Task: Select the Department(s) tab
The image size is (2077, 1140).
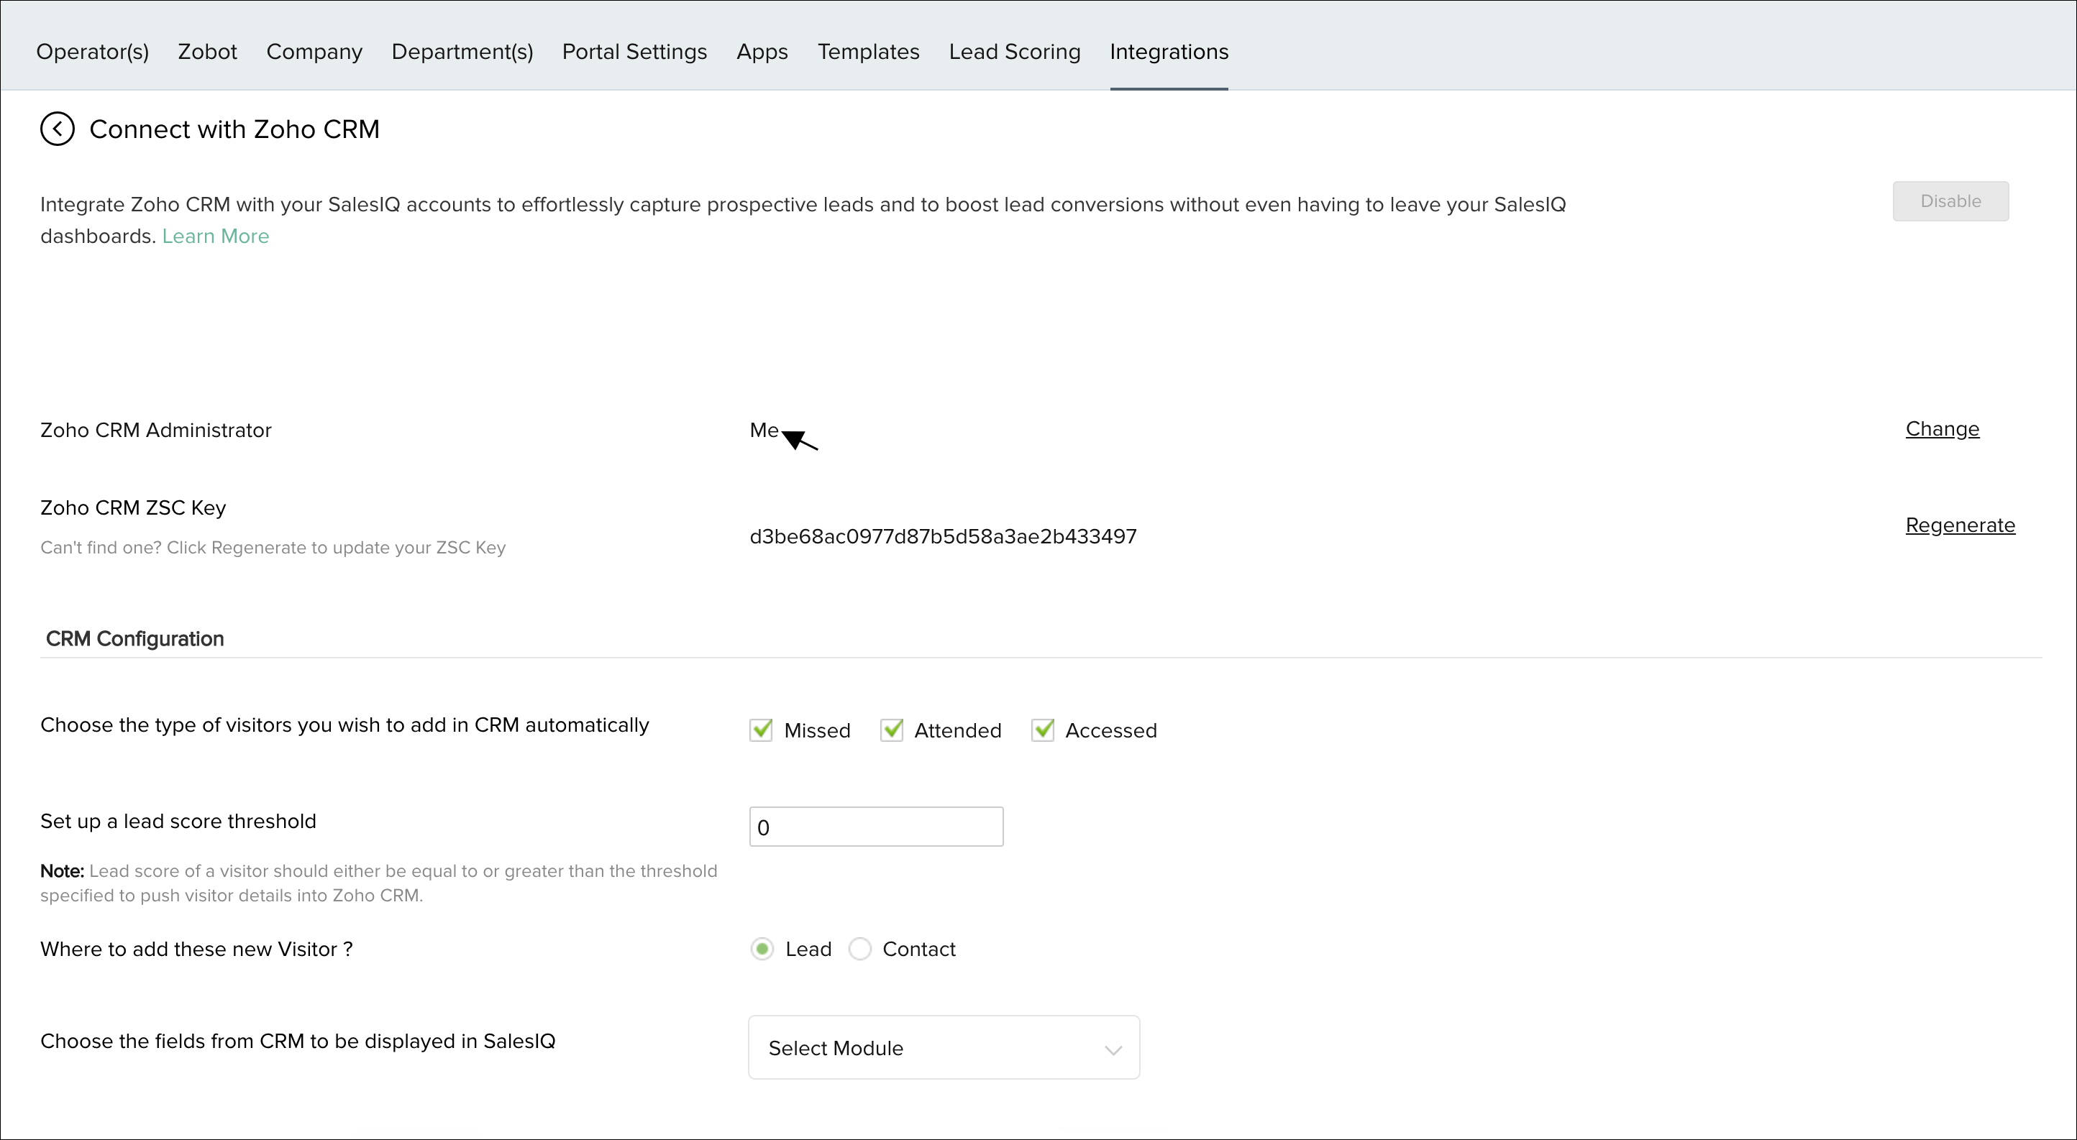Action: (x=462, y=52)
